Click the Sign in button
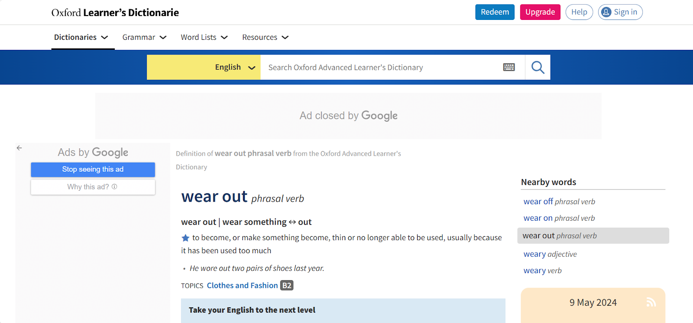Viewport: 693px width, 323px height. [x=620, y=12]
